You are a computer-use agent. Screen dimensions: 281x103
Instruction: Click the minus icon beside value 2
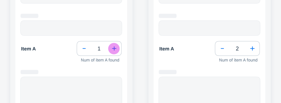tap(222, 49)
